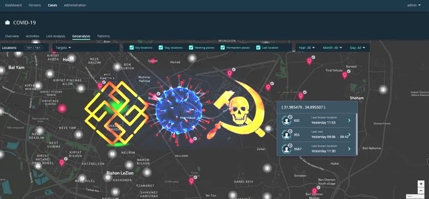Click the pink marker at Gealot
This screenshot has height=199, width=429.
(153, 60)
